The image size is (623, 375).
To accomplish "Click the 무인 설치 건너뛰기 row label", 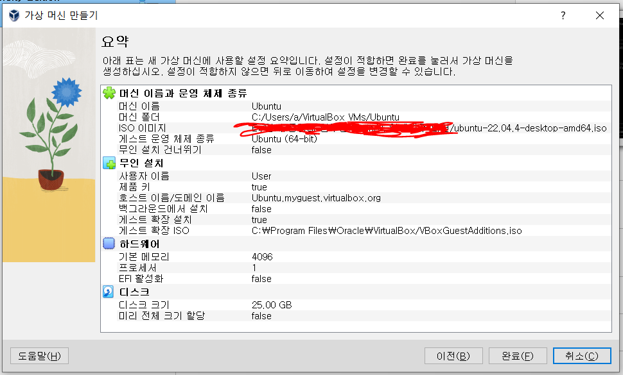I will click(x=160, y=150).
